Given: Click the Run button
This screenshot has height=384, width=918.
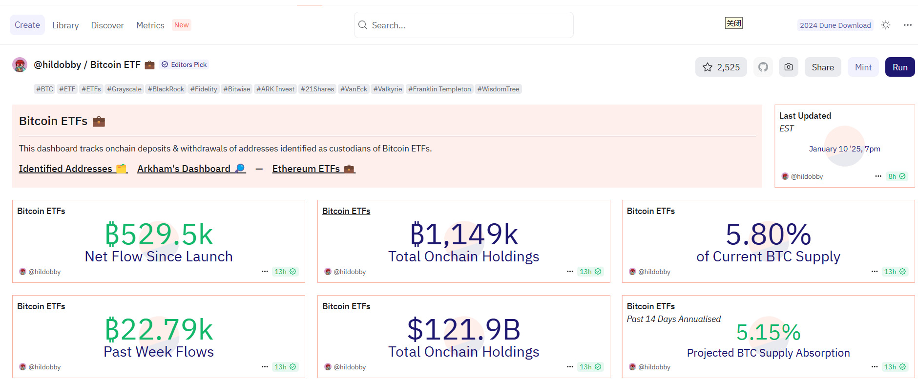Looking at the screenshot, I should [900, 67].
